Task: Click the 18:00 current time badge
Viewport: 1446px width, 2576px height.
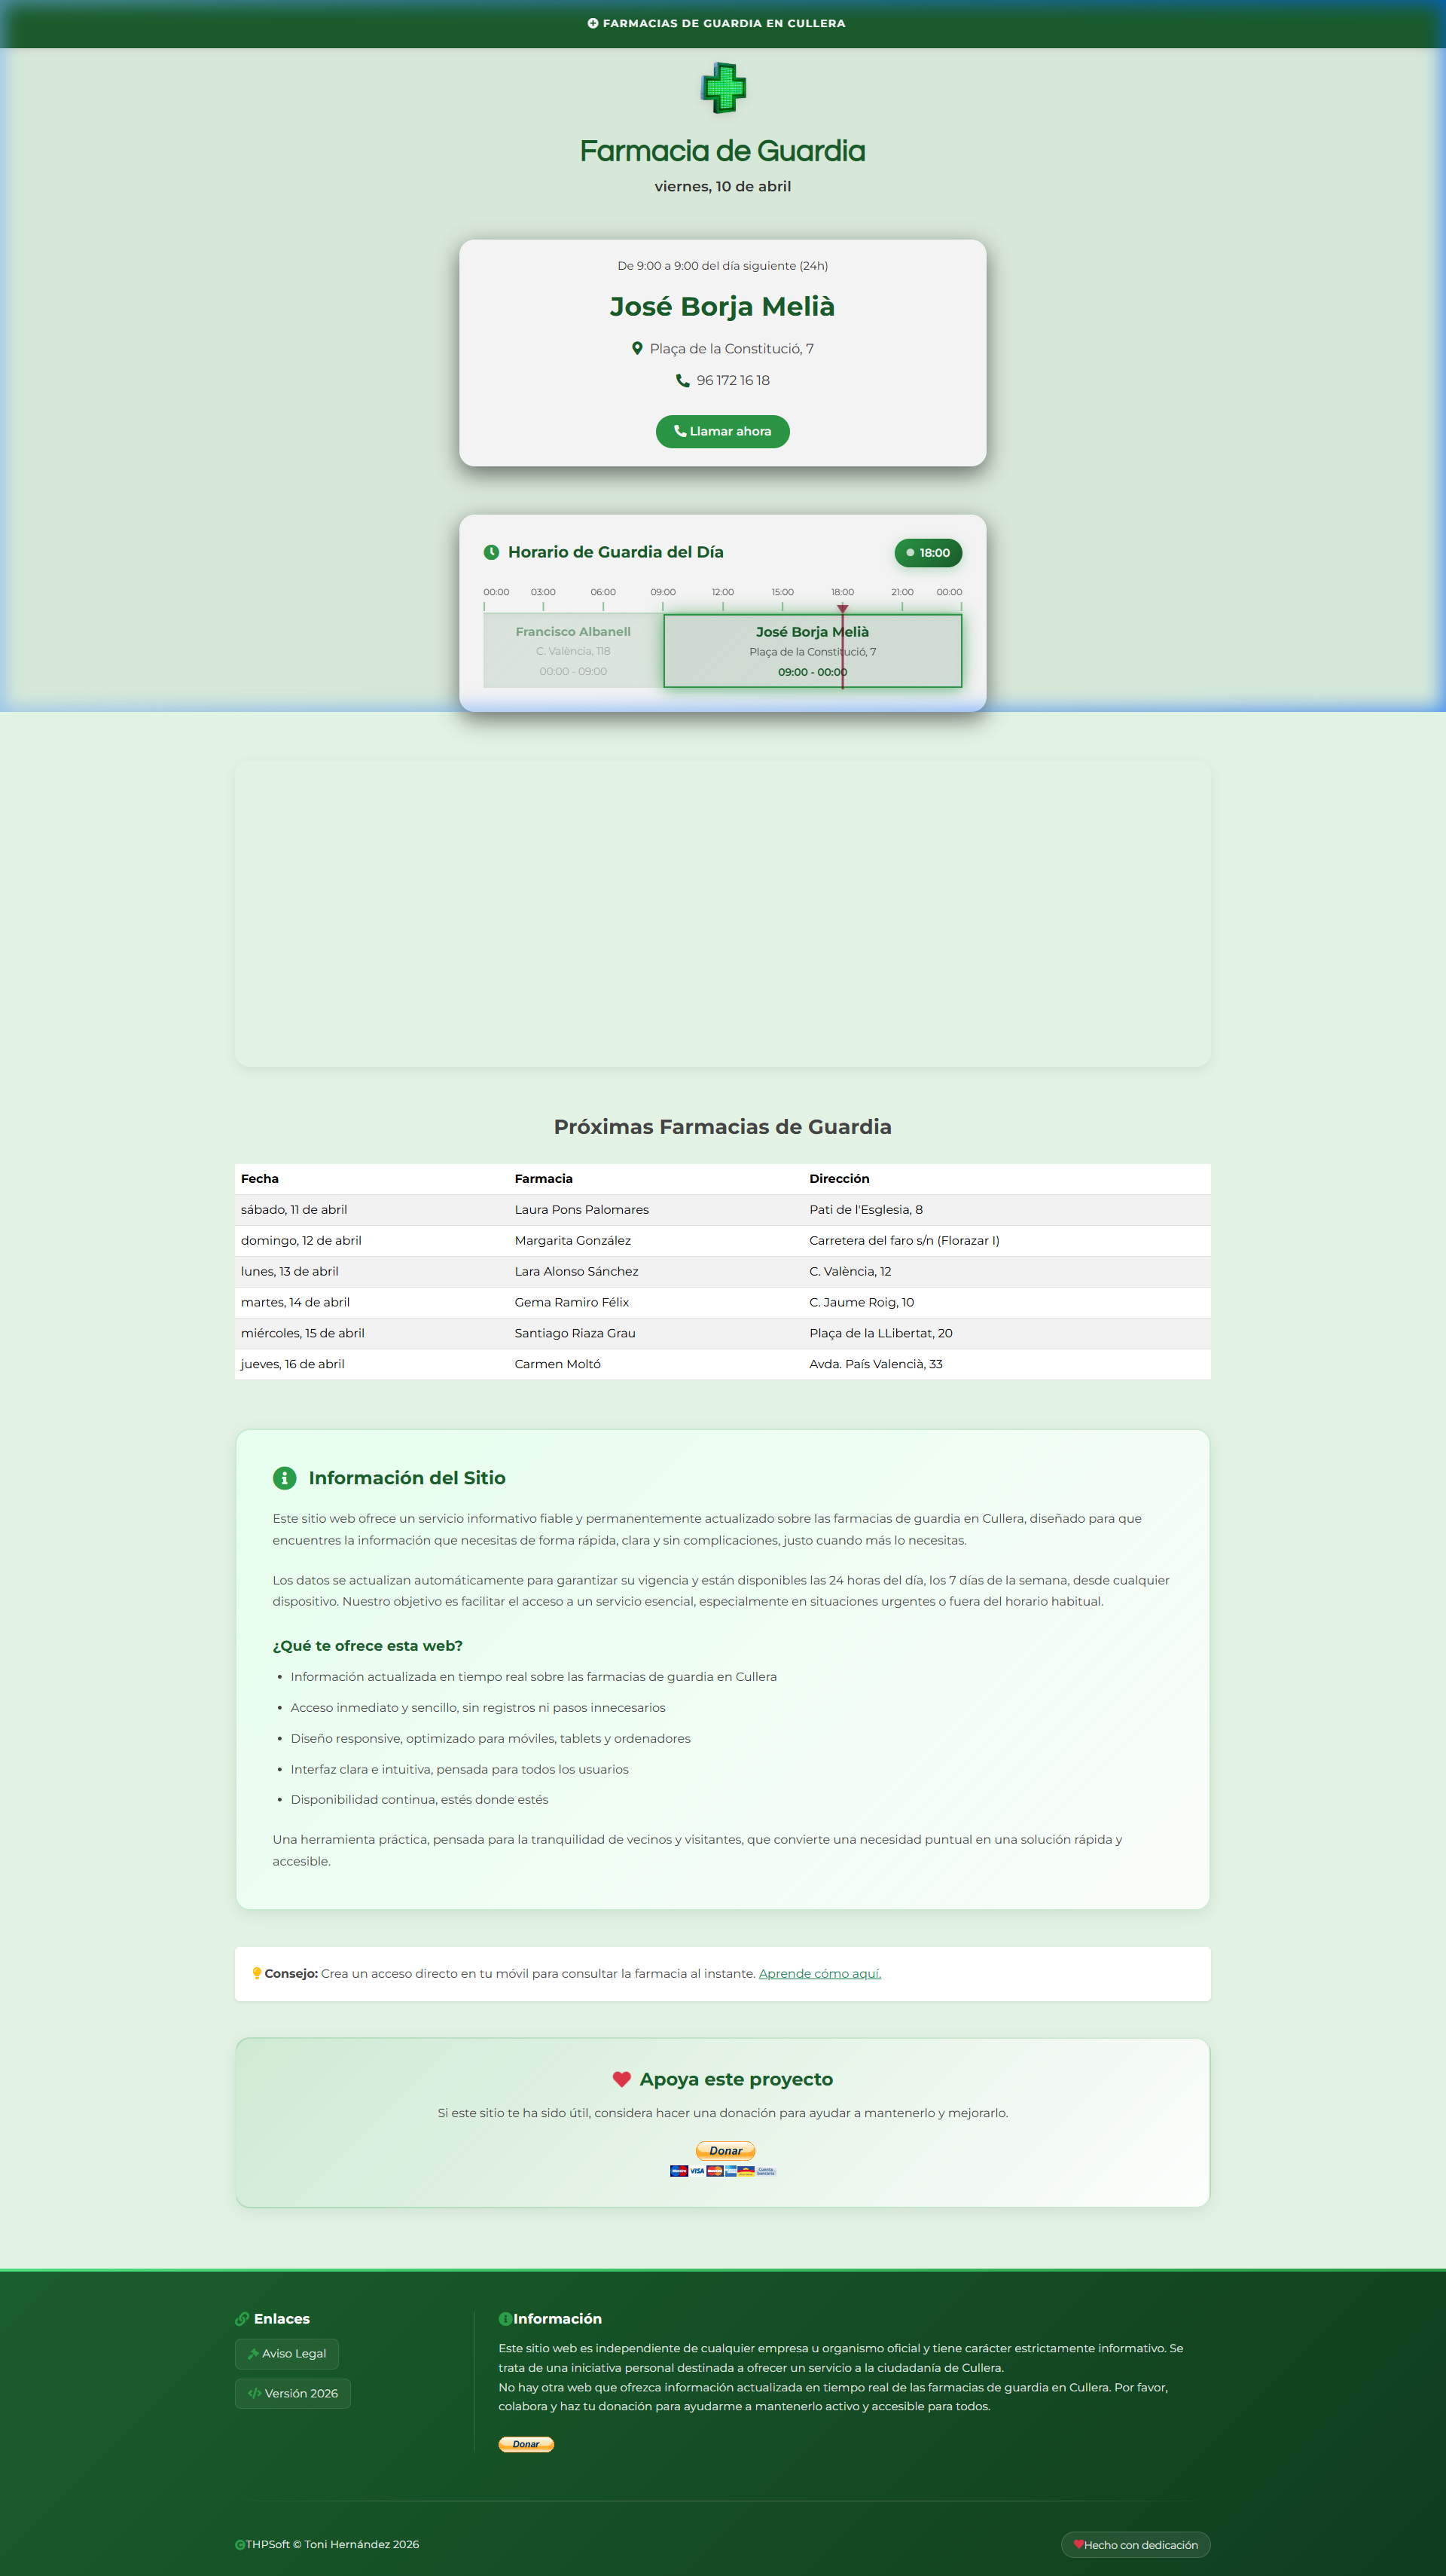Action: point(927,553)
